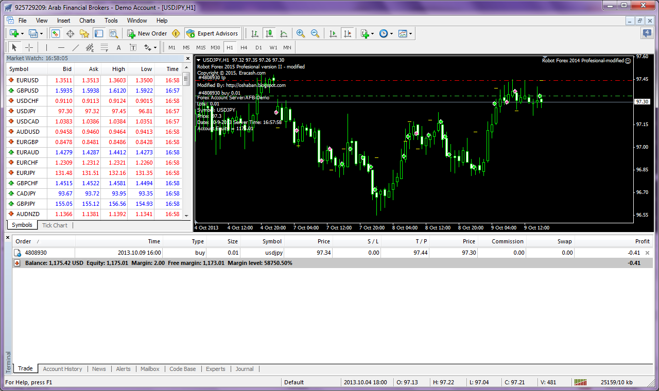Select the text label tool

click(133, 47)
